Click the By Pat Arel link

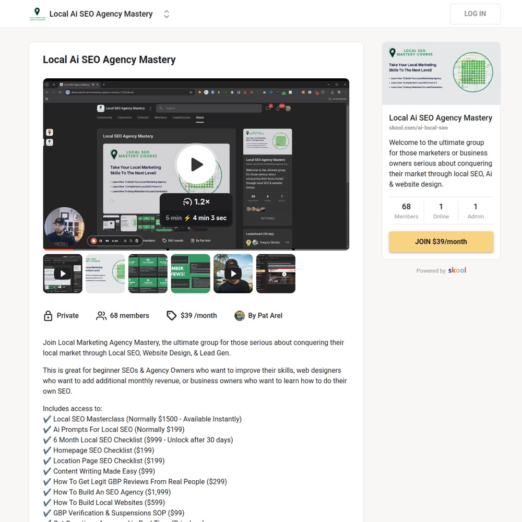pyautogui.click(x=265, y=316)
